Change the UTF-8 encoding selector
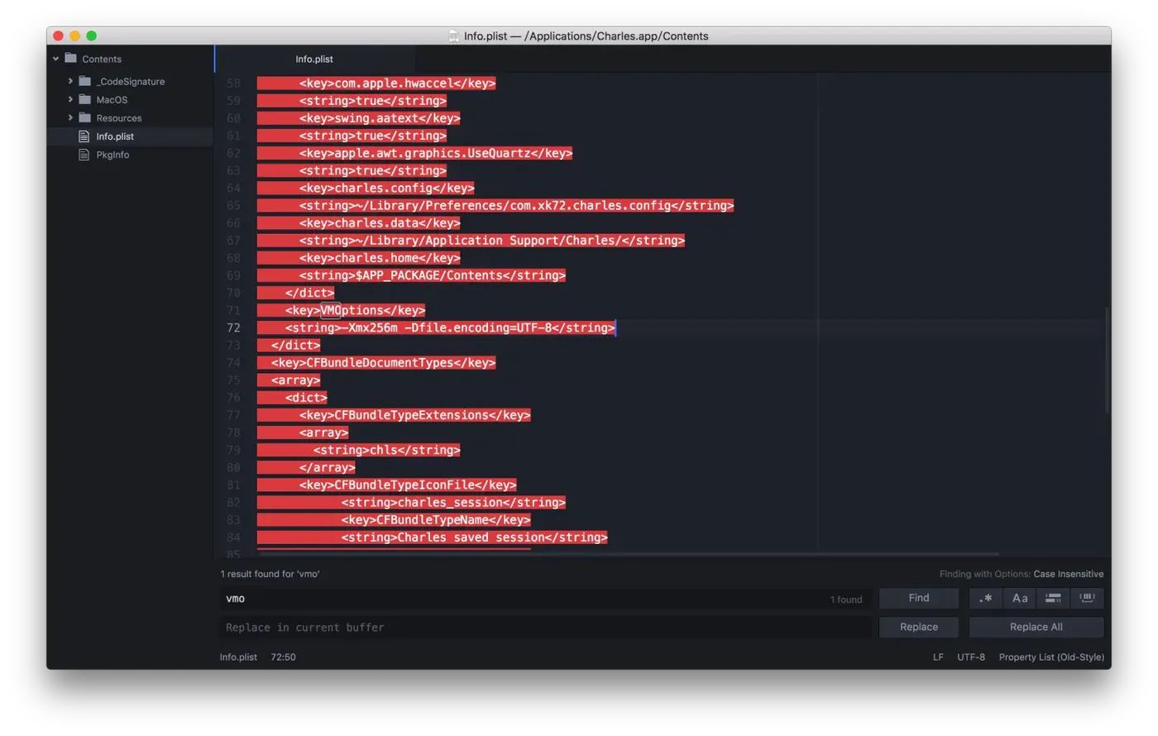This screenshot has width=1158, height=736. tap(971, 657)
